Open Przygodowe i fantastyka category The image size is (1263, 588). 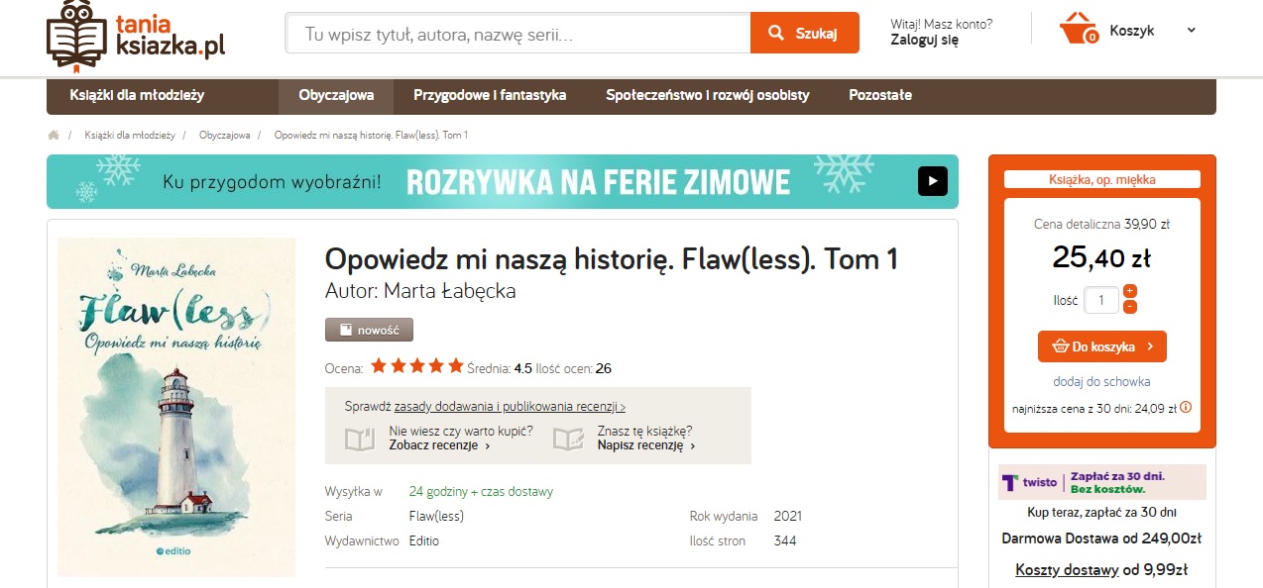[x=490, y=96]
